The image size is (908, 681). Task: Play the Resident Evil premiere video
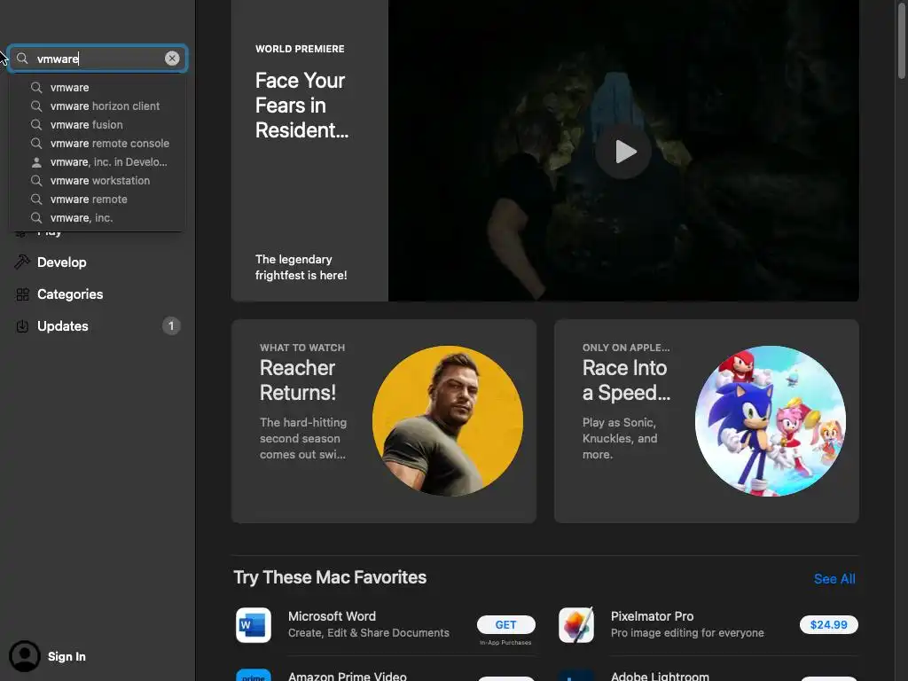[623, 152]
